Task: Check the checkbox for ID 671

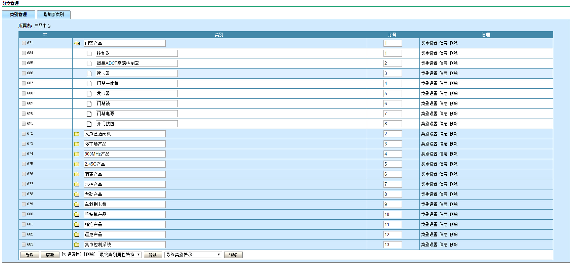Action: [x=24, y=43]
